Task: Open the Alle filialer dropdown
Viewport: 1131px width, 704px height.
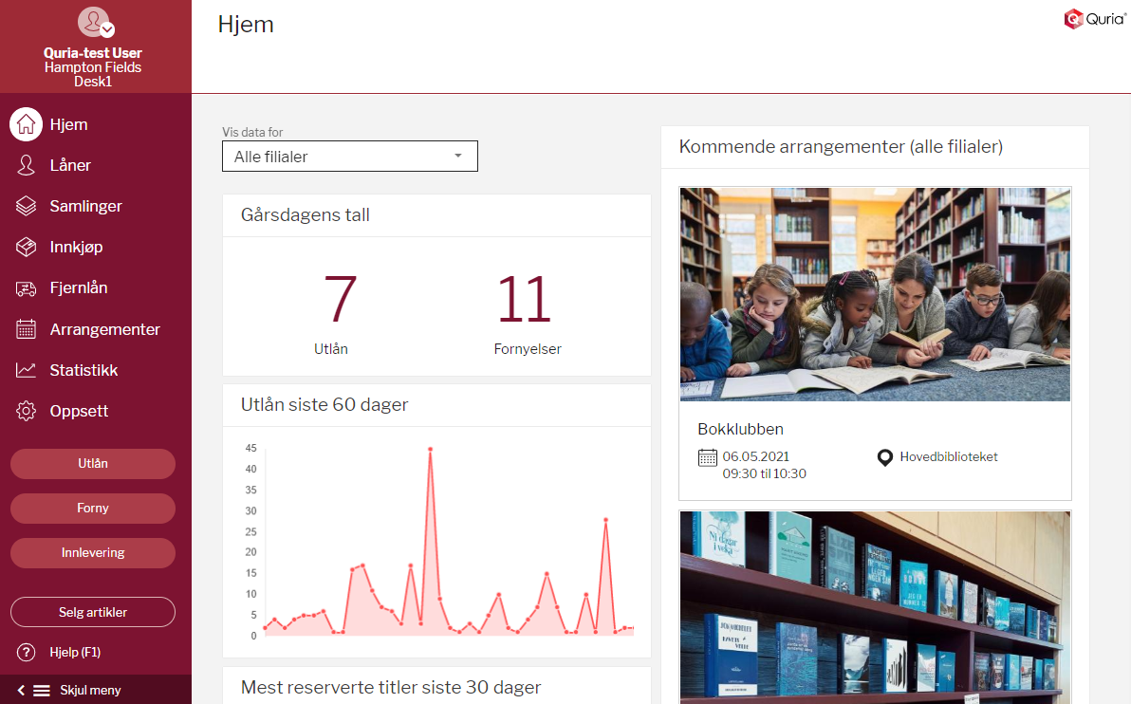Action: click(x=350, y=157)
